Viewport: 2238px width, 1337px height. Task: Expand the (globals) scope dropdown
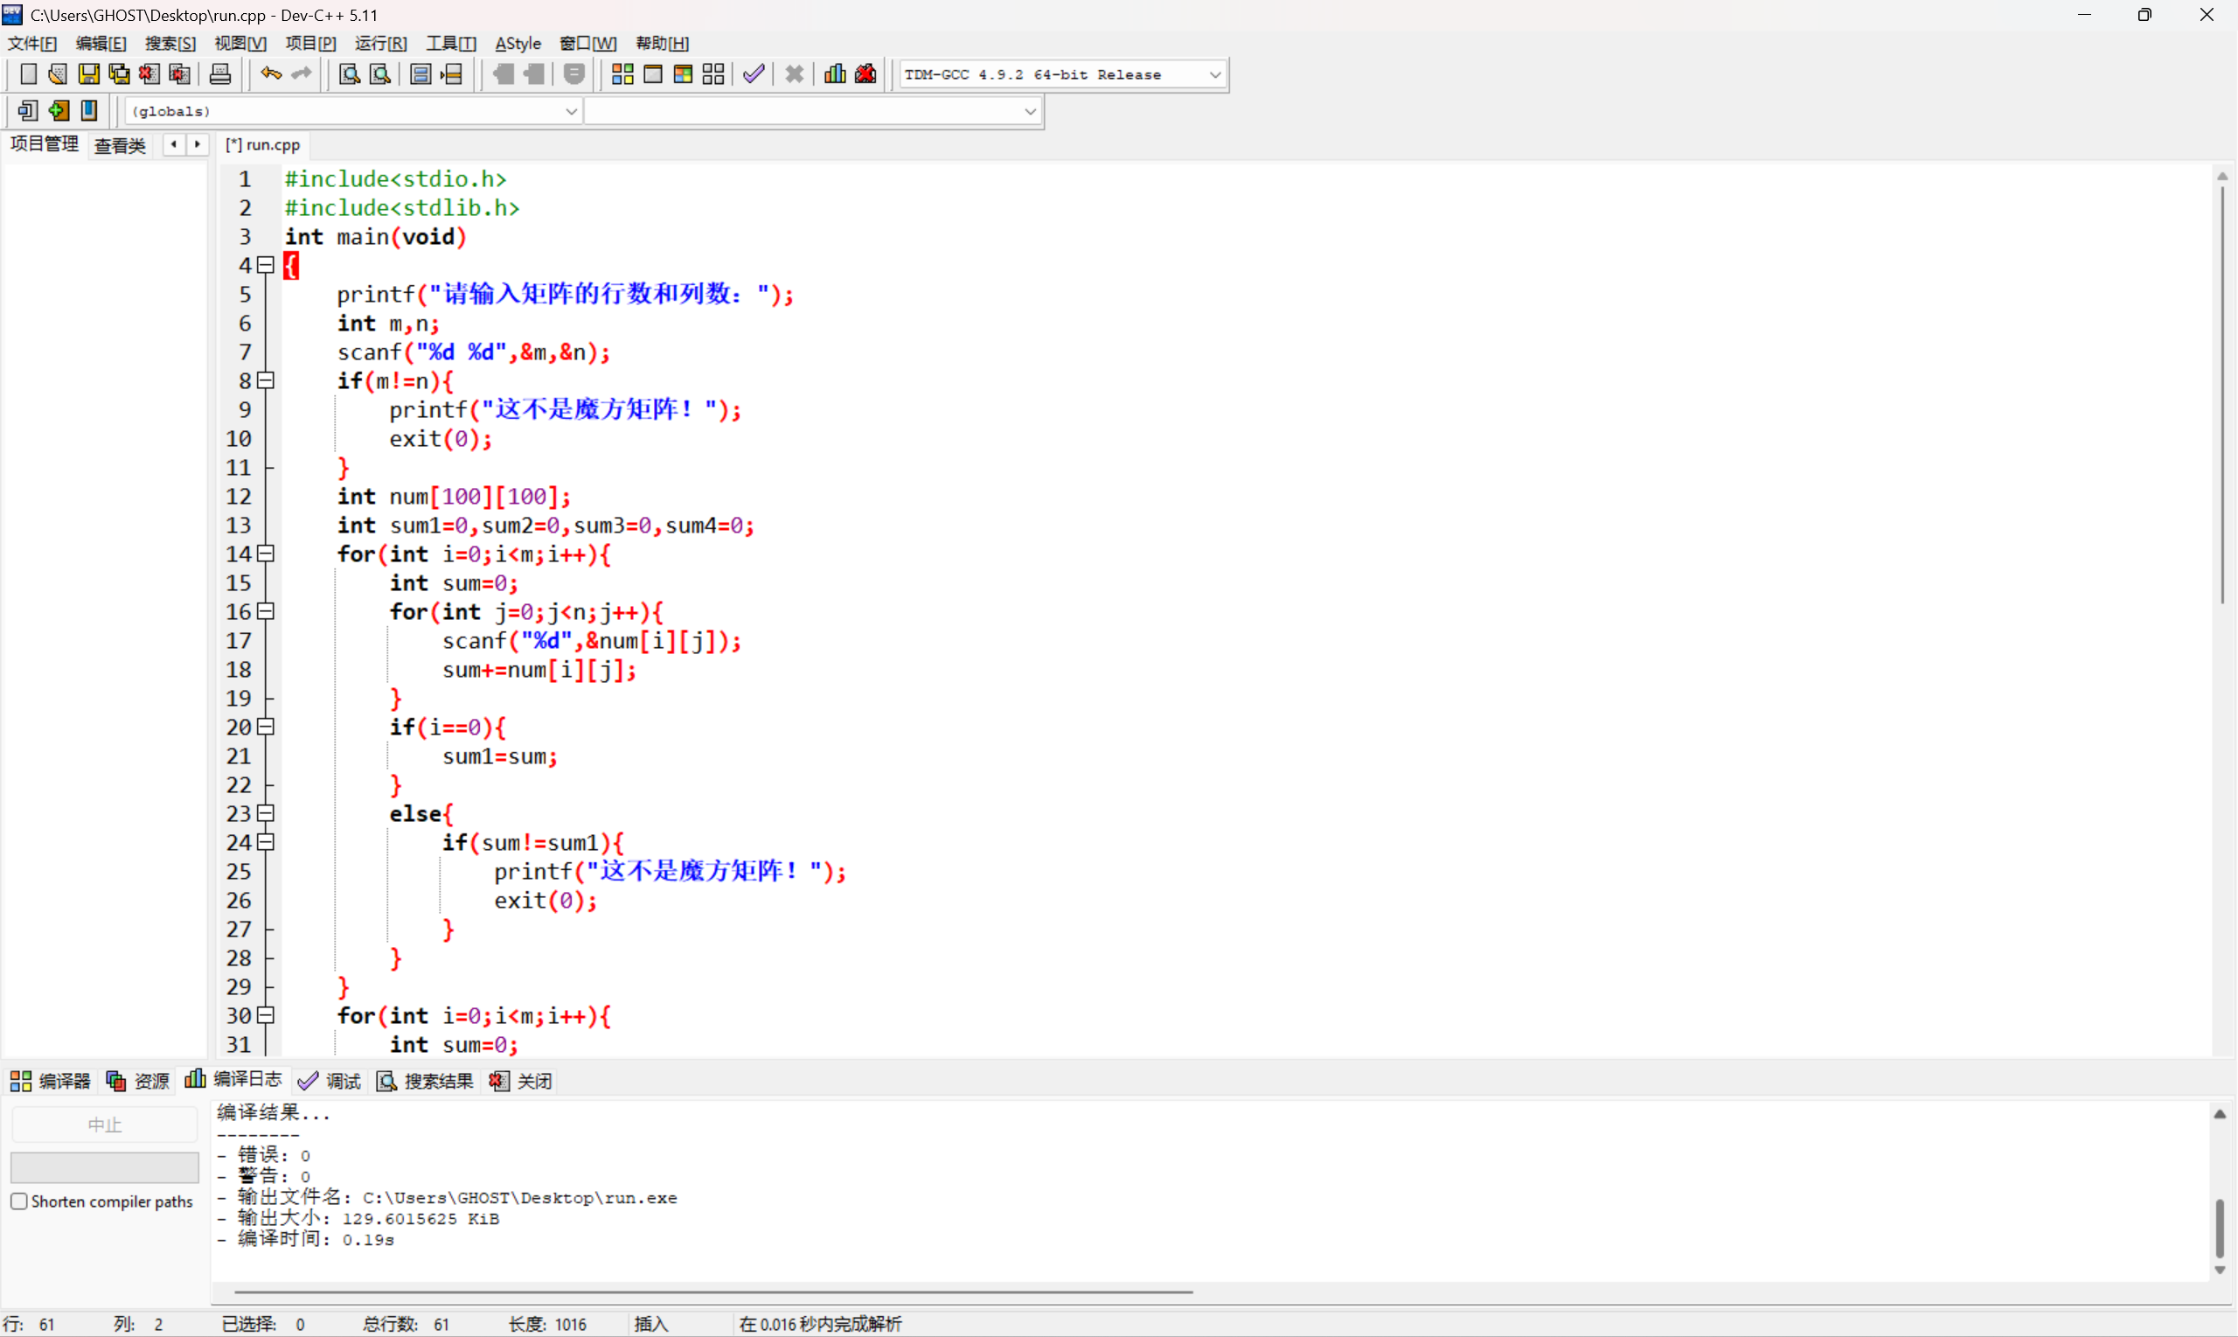(570, 112)
